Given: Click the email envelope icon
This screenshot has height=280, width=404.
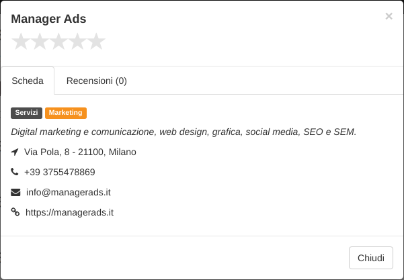Looking at the screenshot, I should pyautogui.click(x=15, y=192).
